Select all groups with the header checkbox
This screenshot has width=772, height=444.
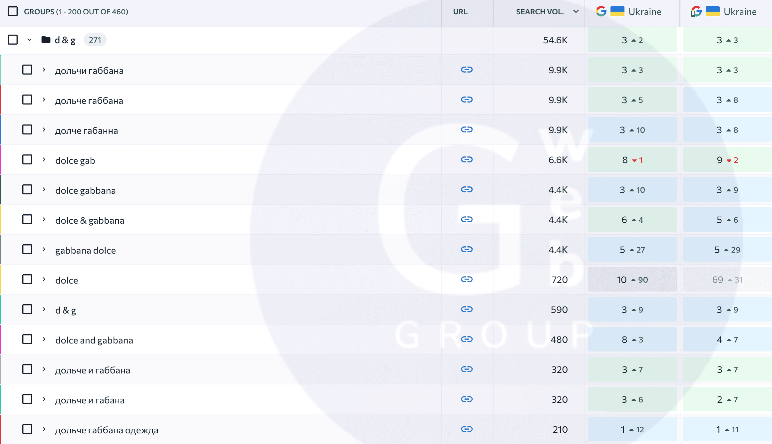(x=13, y=12)
